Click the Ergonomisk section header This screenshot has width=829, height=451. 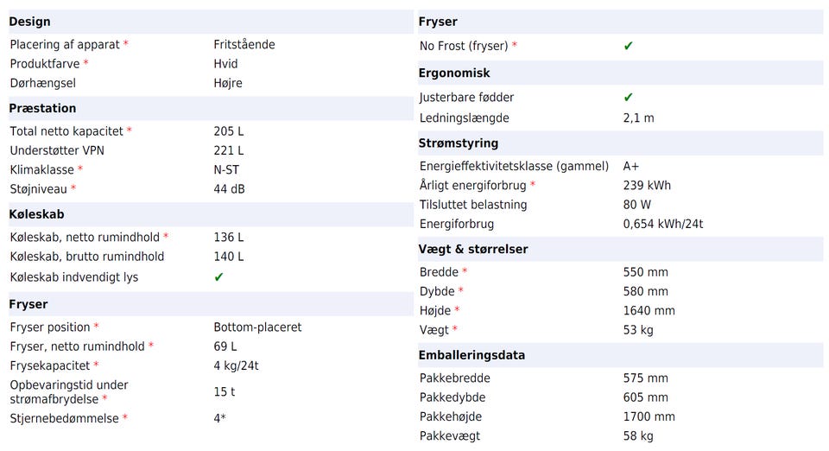coord(454,73)
